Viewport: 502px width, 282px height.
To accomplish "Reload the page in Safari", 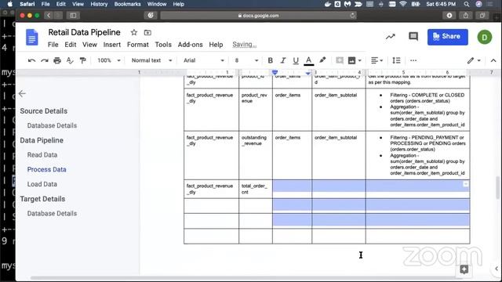I will 352,16.
